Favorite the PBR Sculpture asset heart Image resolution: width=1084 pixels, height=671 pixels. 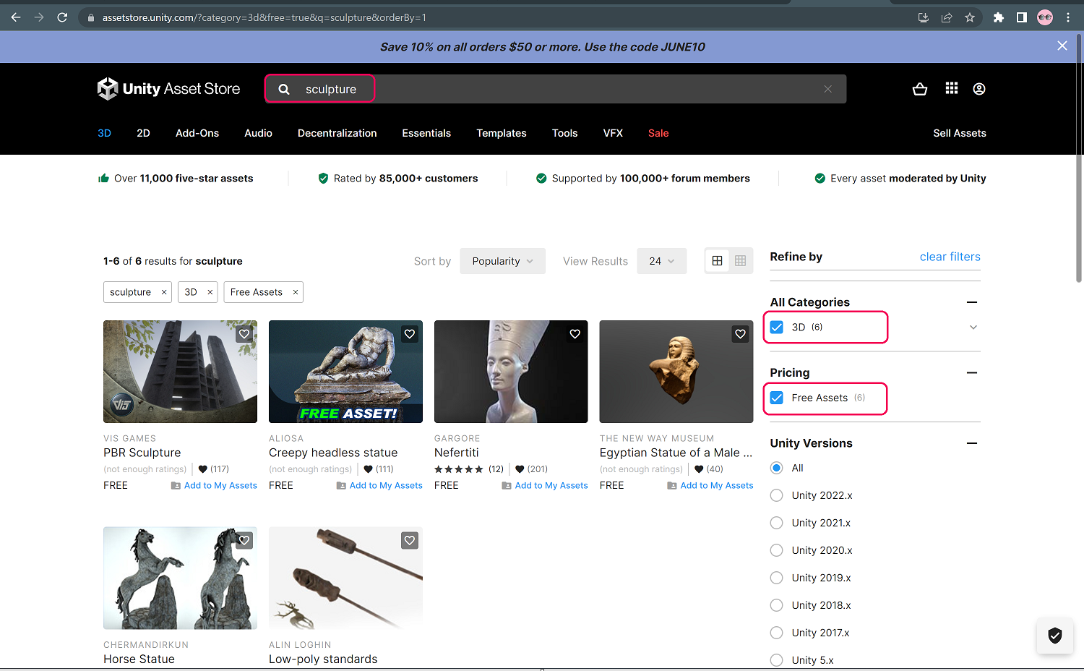(244, 334)
